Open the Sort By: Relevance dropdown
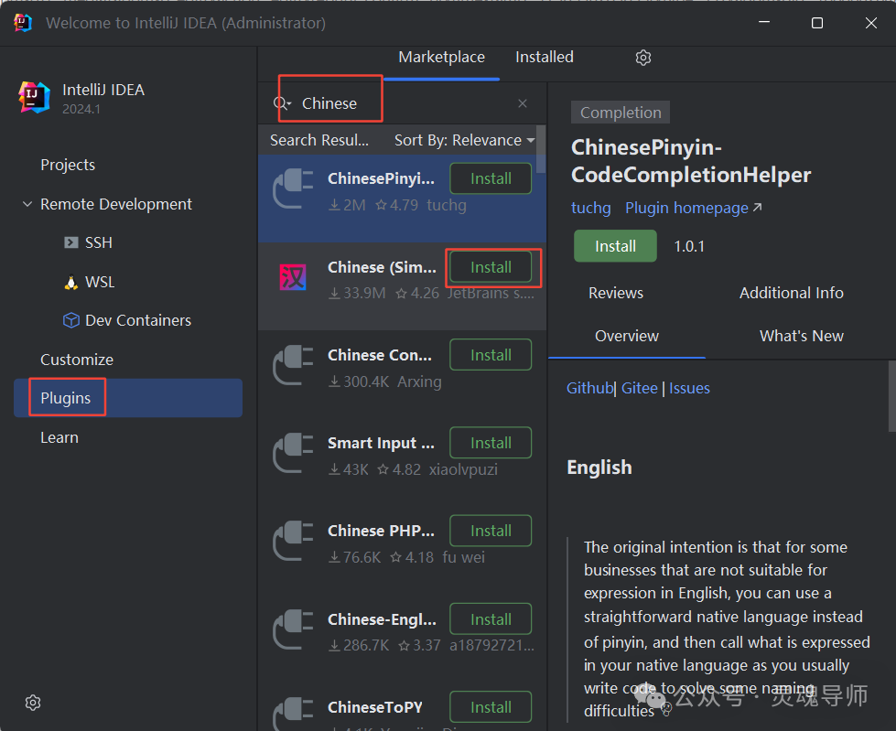This screenshot has height=731, width=896. [464, 140]
